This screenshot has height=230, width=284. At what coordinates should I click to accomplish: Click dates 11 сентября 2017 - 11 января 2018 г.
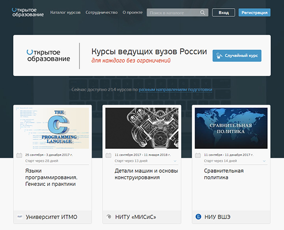[142, 155]
